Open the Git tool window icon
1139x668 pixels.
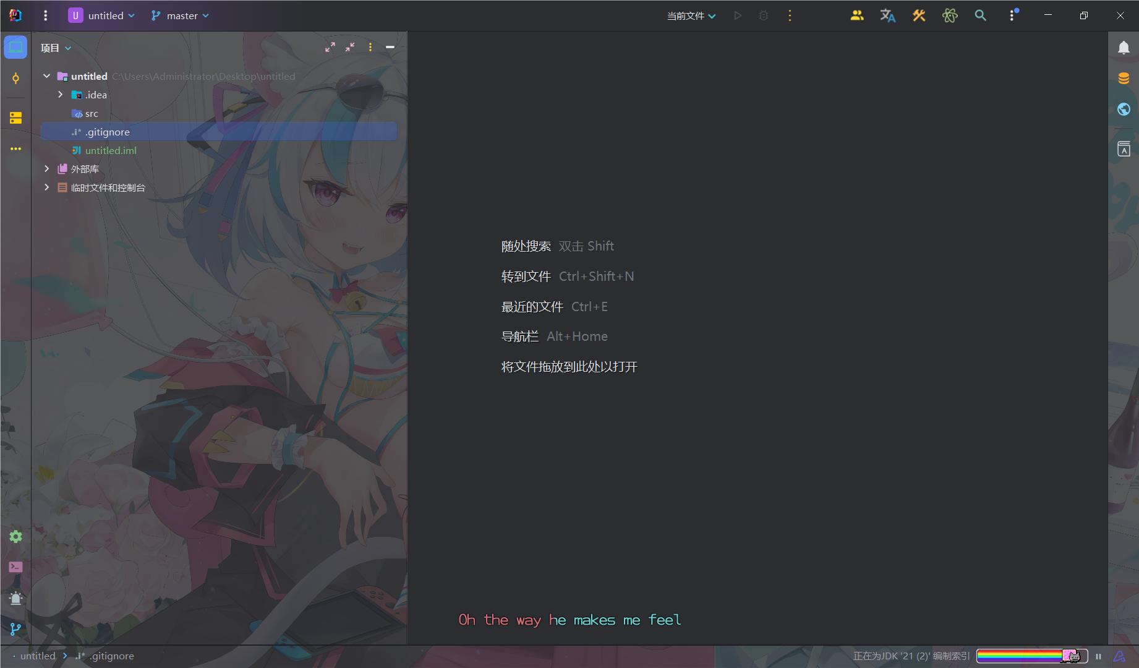15,629
